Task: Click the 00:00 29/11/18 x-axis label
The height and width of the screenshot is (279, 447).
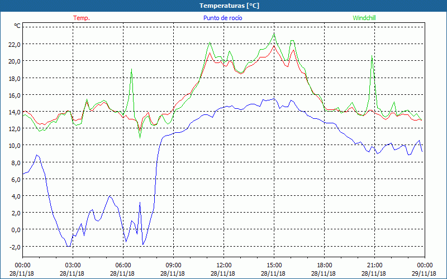Action: click(x=424, y=270)
